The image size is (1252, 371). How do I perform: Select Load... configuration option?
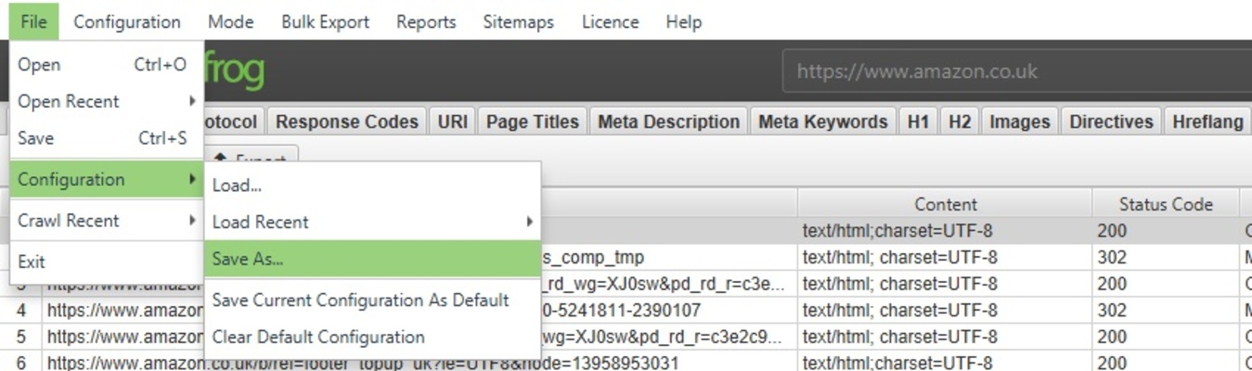click(x=237, y=185)
